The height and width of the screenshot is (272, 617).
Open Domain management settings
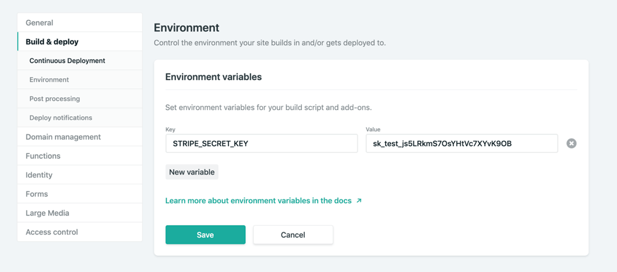point(80,137)
